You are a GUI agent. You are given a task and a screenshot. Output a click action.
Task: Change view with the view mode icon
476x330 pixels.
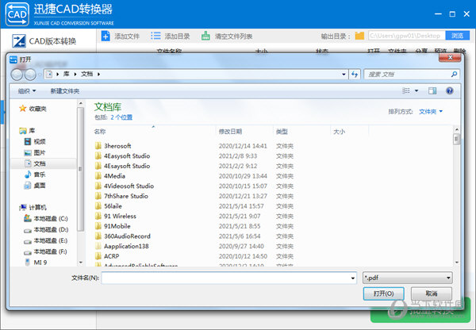pyautogui.click(x=406, y=90)
